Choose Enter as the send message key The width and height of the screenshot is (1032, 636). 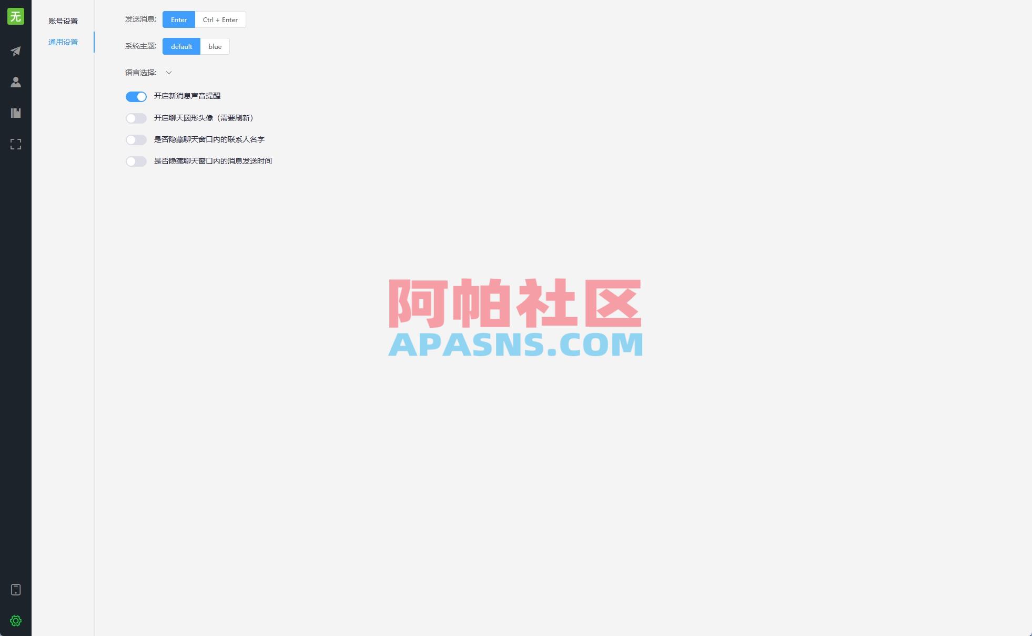coord(178,19)
